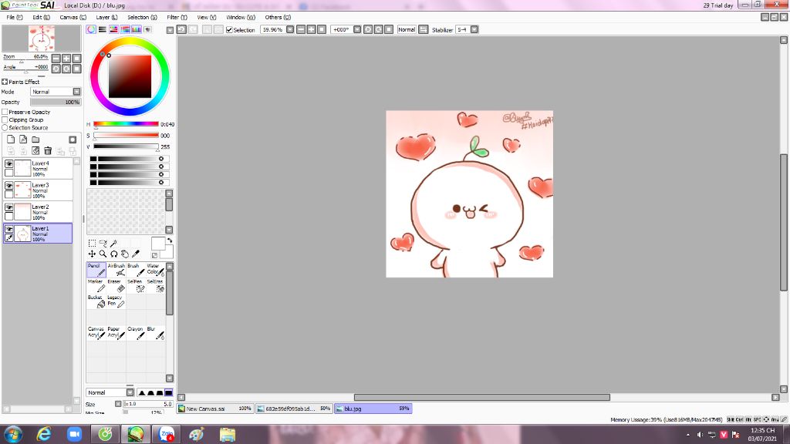Swap foreground and background colors

169,240
